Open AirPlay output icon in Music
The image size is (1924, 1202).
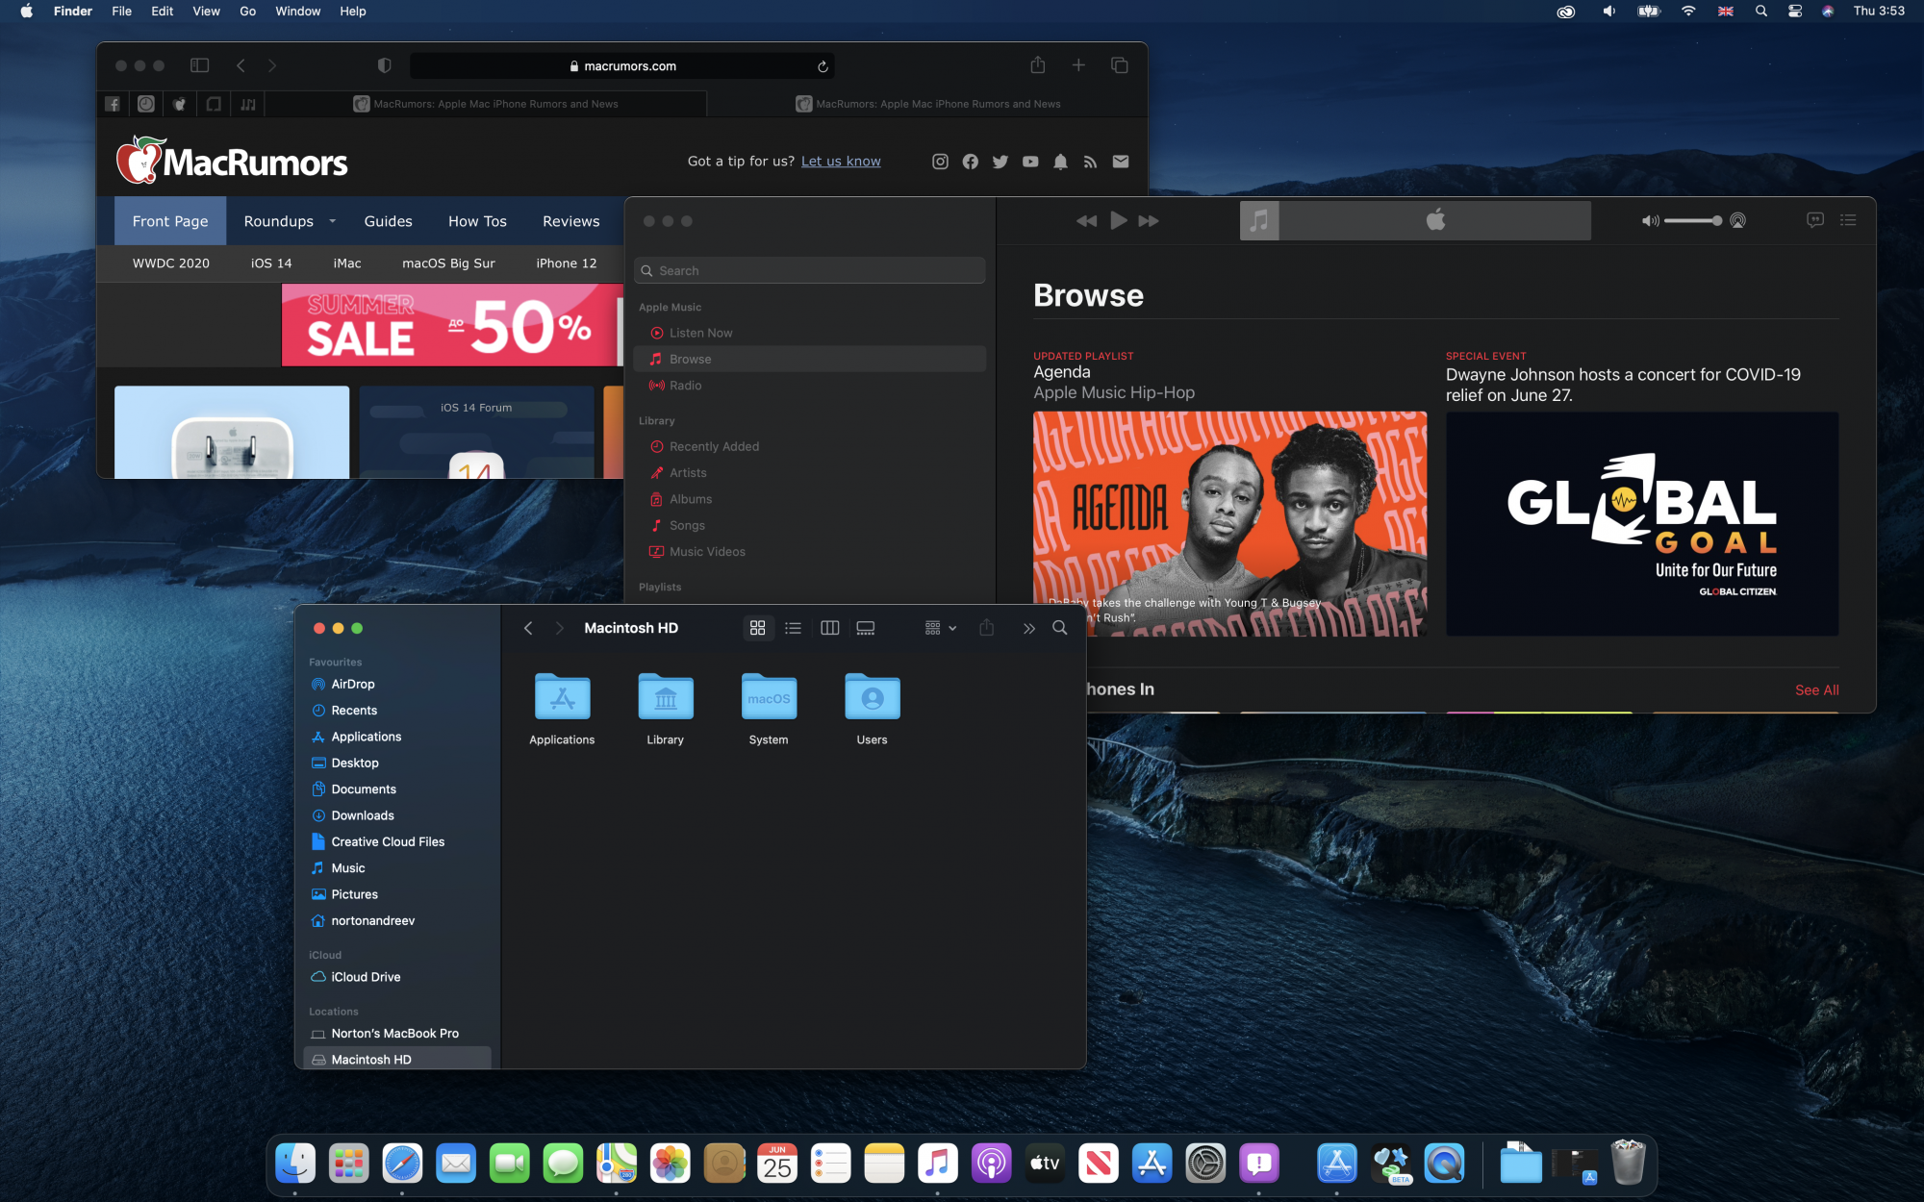pos(1737,221)
